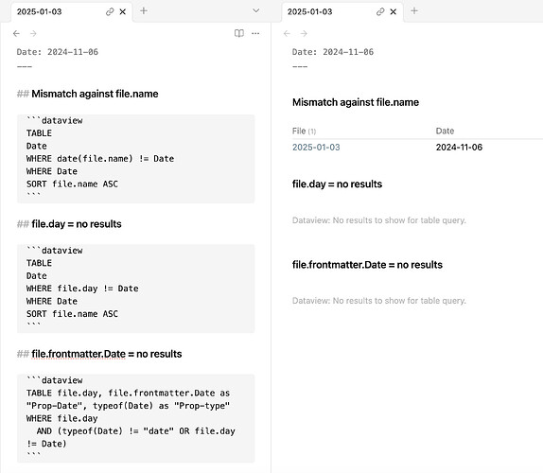Select left pane 2025-01-03 tab
The width and height of the screenshot is (543, 473).
[x=71, y=11]
